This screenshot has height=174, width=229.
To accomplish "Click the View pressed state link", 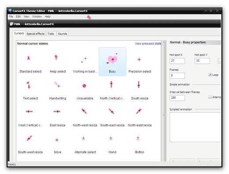I will (x=148, y=44).
